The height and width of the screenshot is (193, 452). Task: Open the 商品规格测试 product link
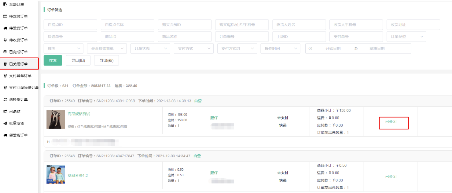click(x=79, y=114)
